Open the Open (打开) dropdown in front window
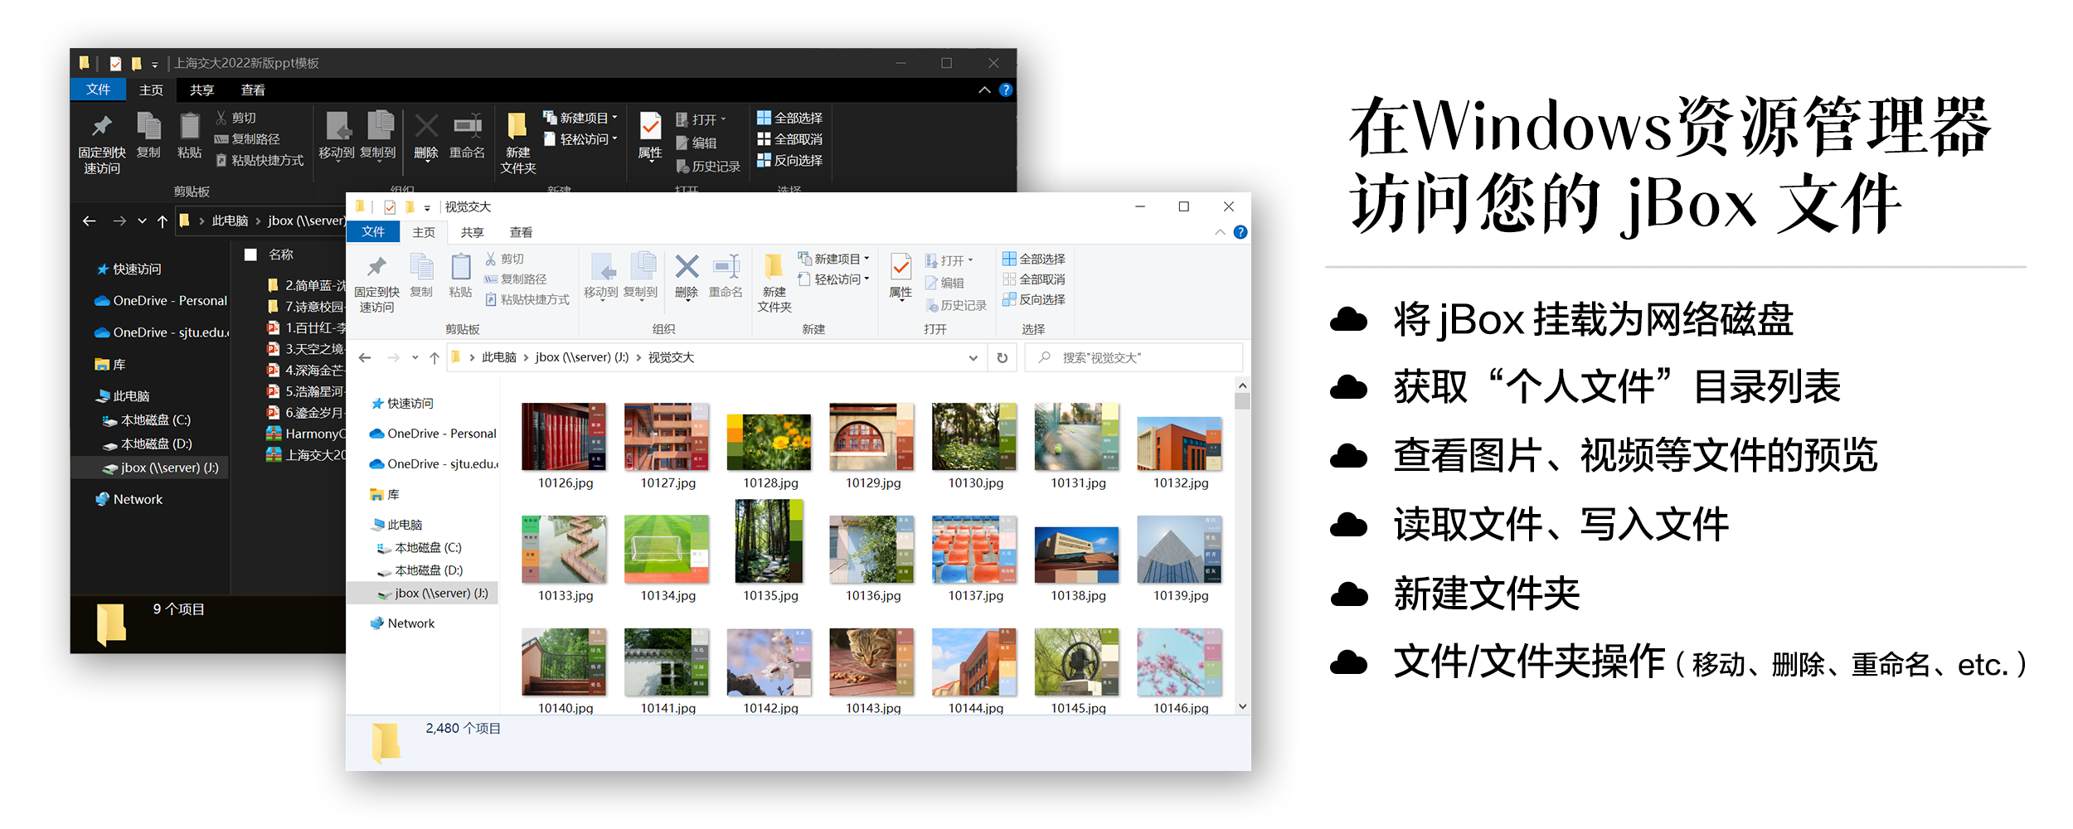This screenshot has width=2073, height=829. coord(949,260)
